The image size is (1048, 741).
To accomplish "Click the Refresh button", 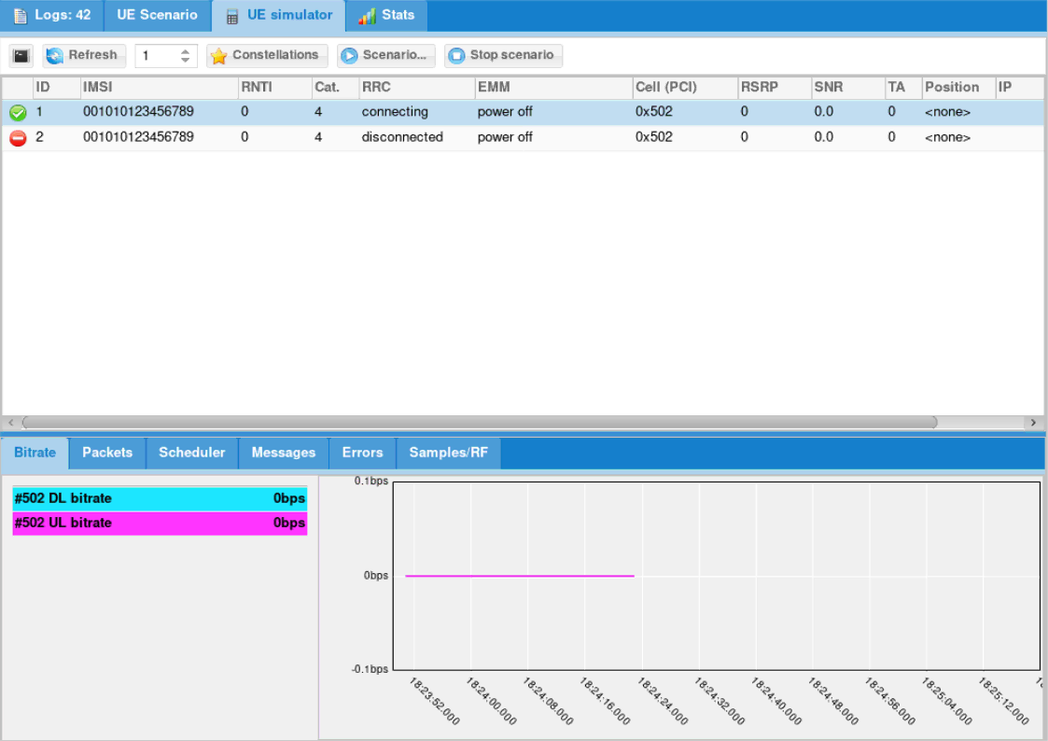I will 84,56.
